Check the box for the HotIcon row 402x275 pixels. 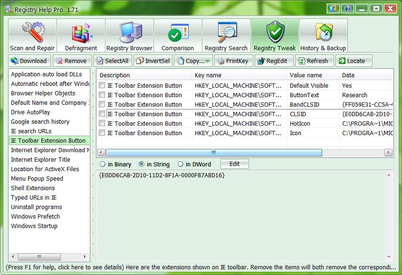(x=102, y=123)
